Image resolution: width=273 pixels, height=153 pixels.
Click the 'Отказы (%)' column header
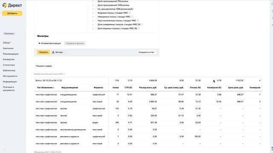[195, 88]
